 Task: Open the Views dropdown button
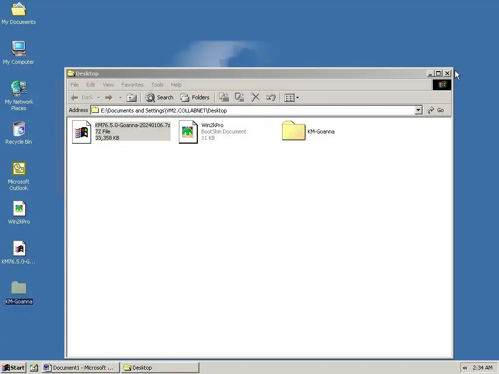291,97
